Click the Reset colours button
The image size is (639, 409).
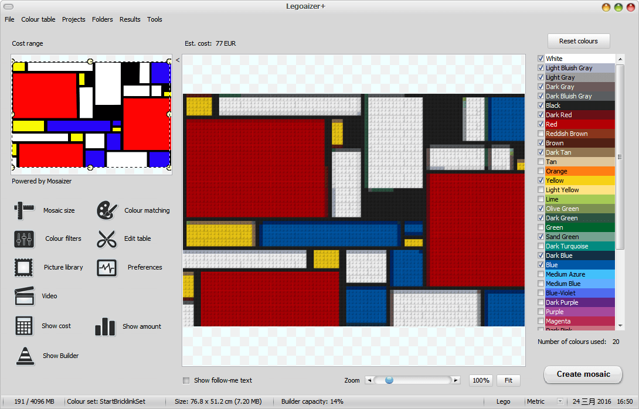click(579, 41)
